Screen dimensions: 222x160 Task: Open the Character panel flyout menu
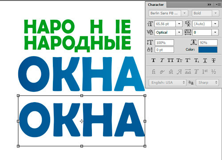pos(218,5)
